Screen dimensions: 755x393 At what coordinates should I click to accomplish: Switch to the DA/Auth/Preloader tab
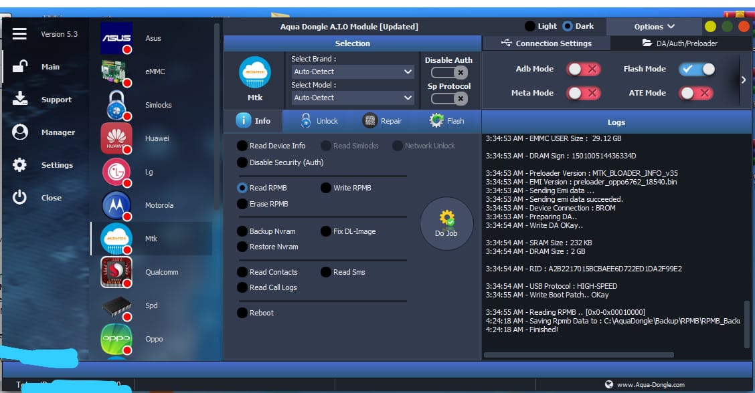coord(680,43)
